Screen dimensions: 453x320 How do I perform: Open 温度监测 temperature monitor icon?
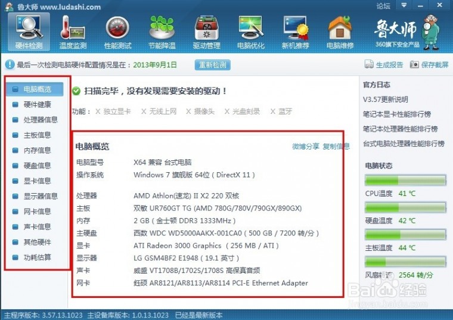coord(73,32)
